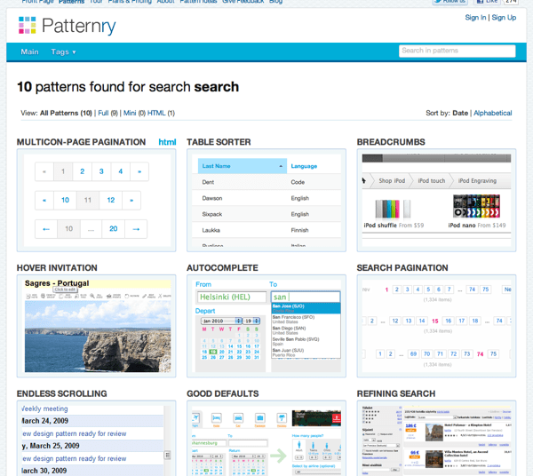Open the Refining Search title link
The height and width of the screenshot is (476, 533).
pyautogui.click(x=396, y=393)
